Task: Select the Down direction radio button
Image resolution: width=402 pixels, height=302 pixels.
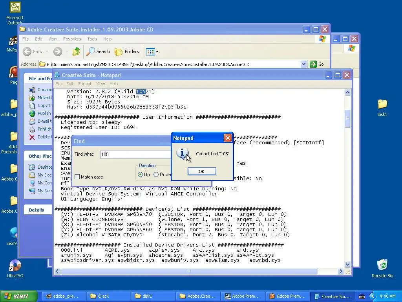Action: click(x=156, y=174)
